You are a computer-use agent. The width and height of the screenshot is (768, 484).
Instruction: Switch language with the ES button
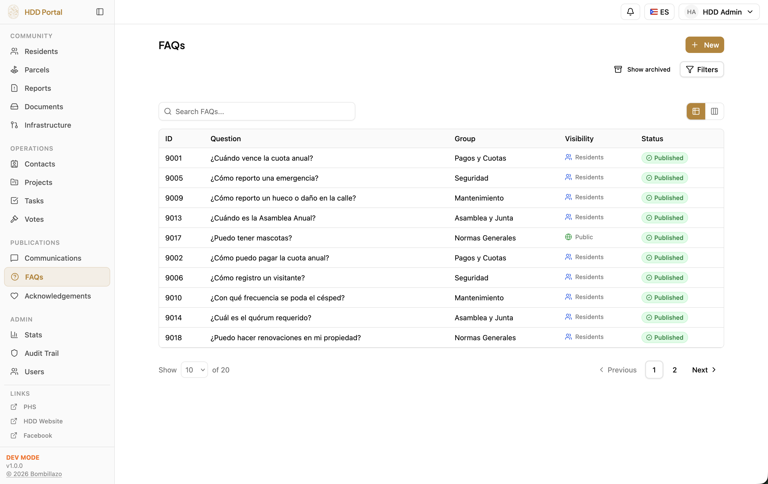click(x=659, y=12)
